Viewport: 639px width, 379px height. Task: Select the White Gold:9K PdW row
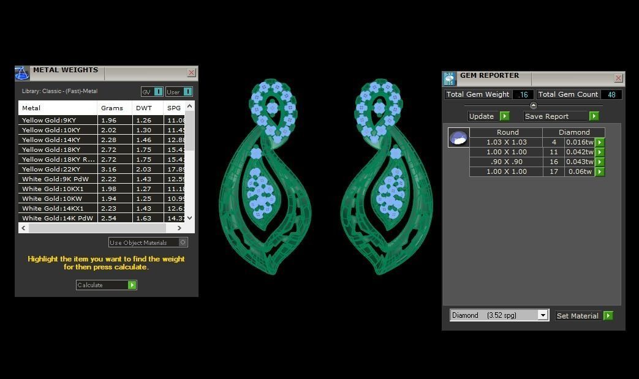pyautogui.click(x=102, y=179)
